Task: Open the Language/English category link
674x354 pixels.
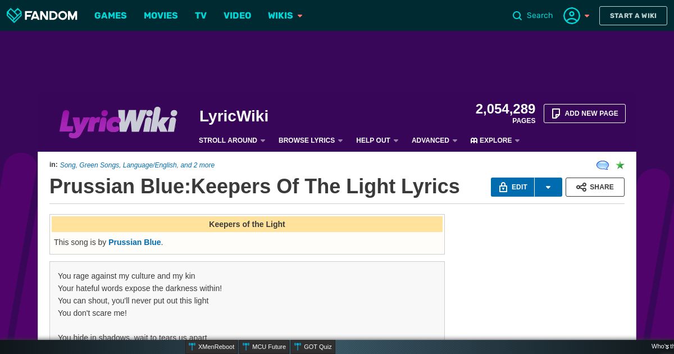Action: (x=149, y=165)
